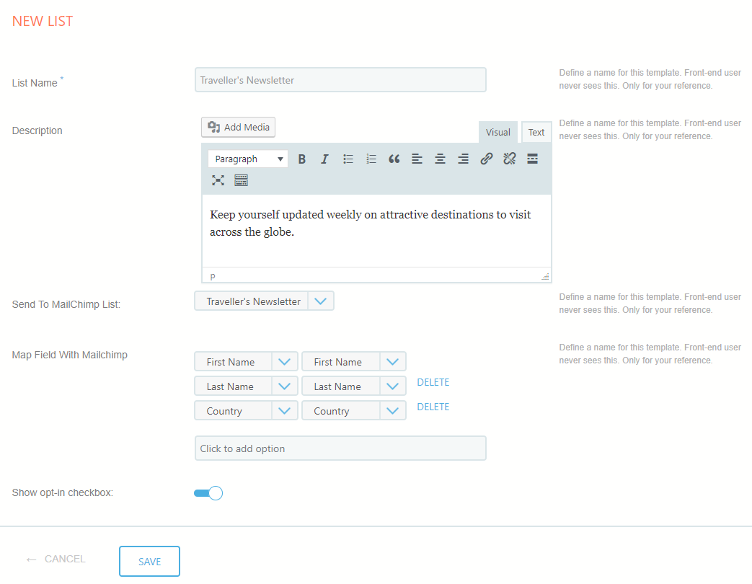Open the Paragraph format dropdown

(x=248, y=159)
